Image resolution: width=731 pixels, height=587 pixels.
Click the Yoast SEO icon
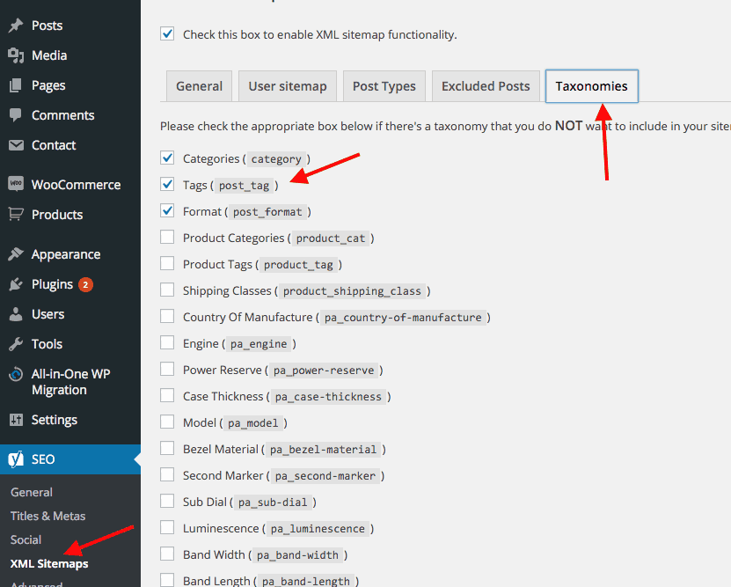point(16,459)
